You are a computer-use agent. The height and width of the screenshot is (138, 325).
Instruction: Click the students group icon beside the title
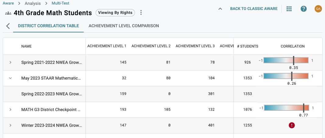[x=8, y=13]
